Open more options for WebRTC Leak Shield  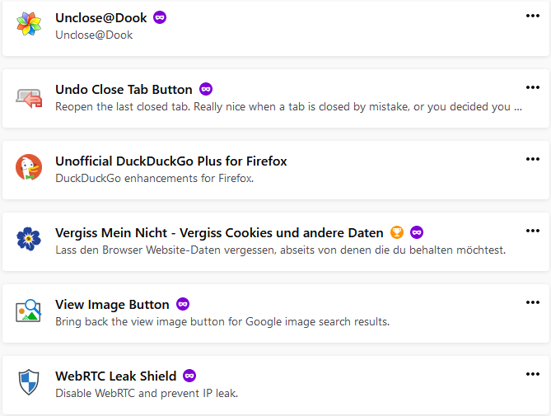[x=532, y=373]
